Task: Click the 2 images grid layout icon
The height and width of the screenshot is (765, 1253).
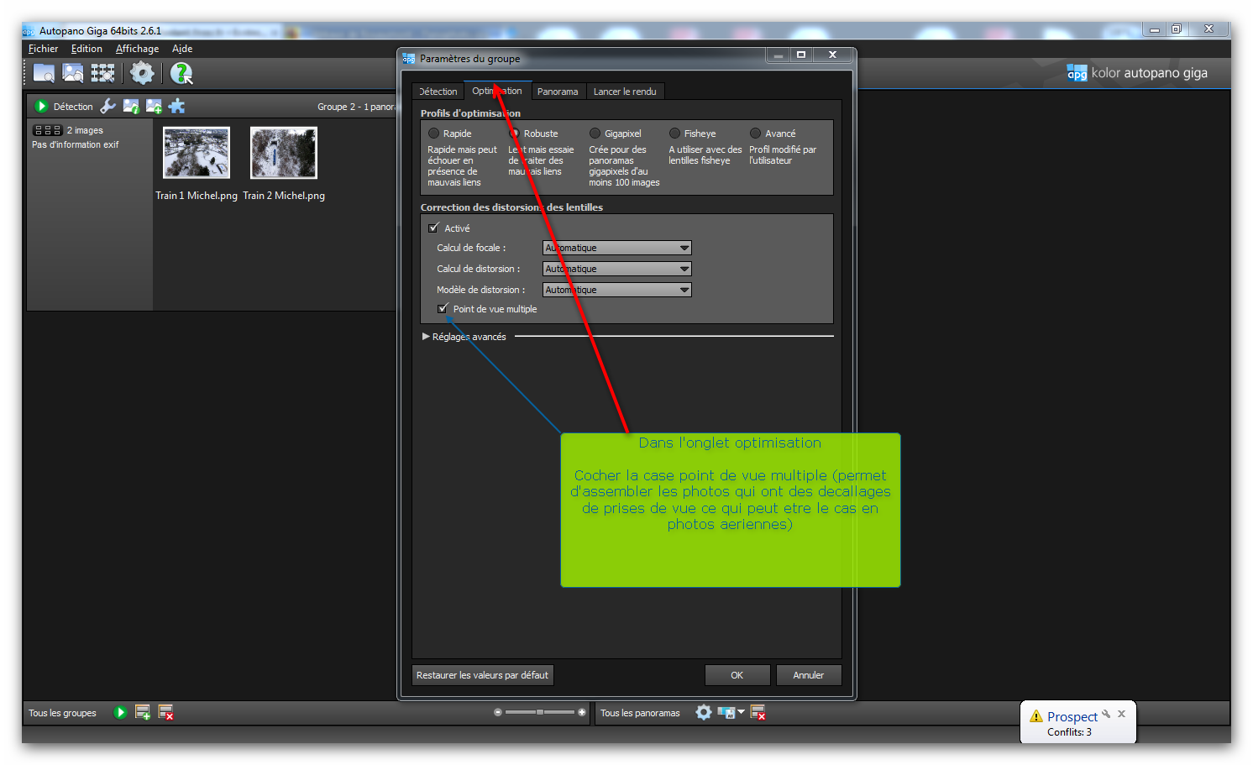Action: (x=47, y=130)
